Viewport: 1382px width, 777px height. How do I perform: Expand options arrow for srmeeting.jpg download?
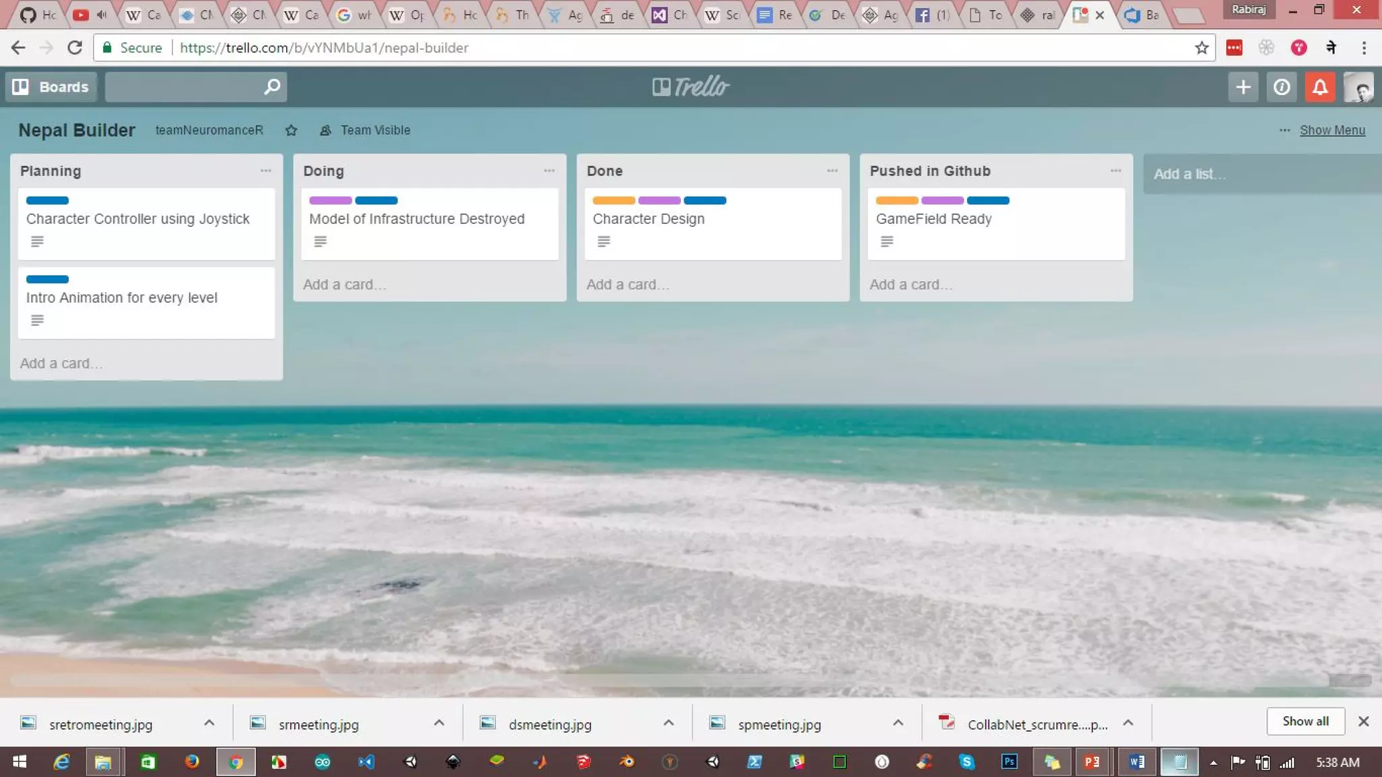(439, 723)
